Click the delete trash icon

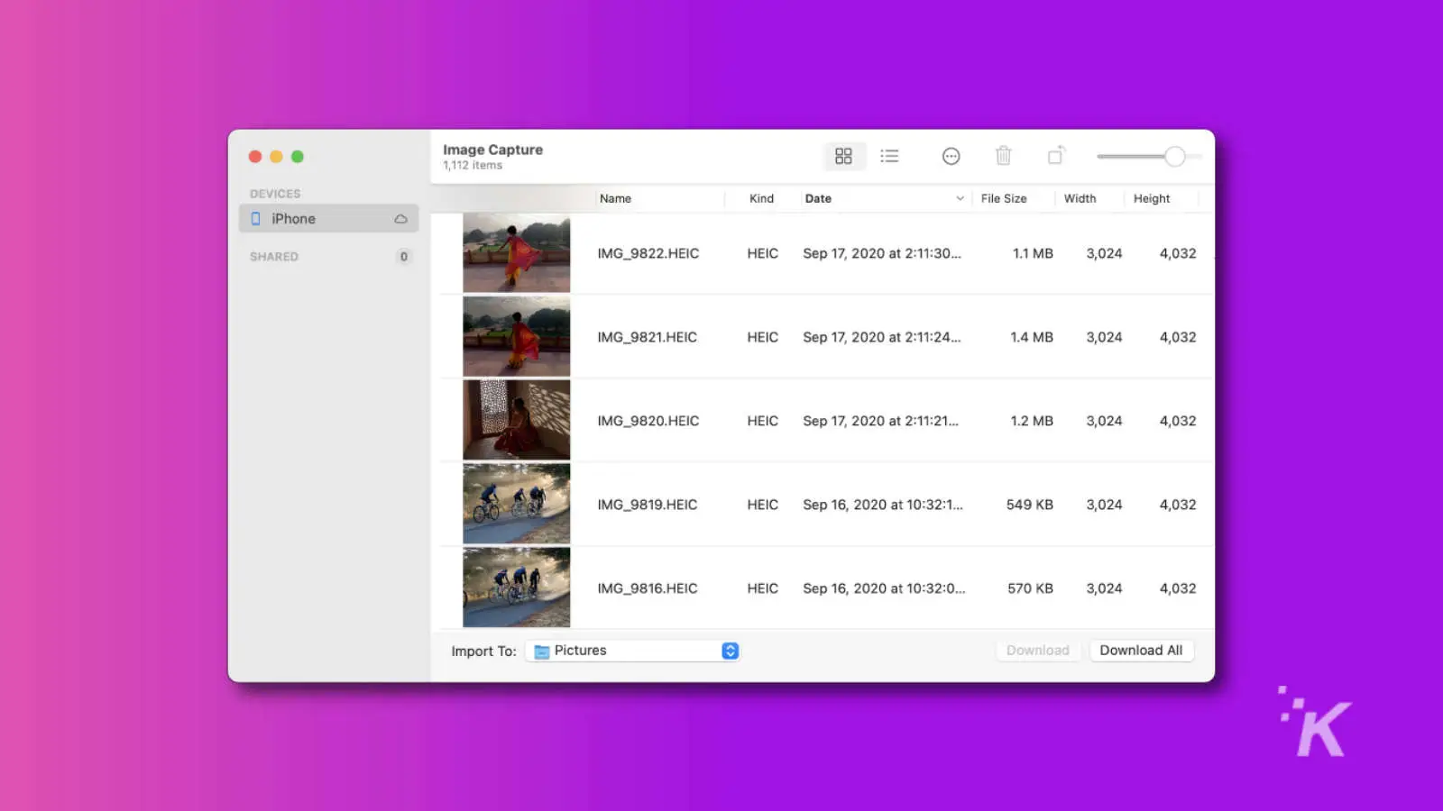tap(1004, 156)
